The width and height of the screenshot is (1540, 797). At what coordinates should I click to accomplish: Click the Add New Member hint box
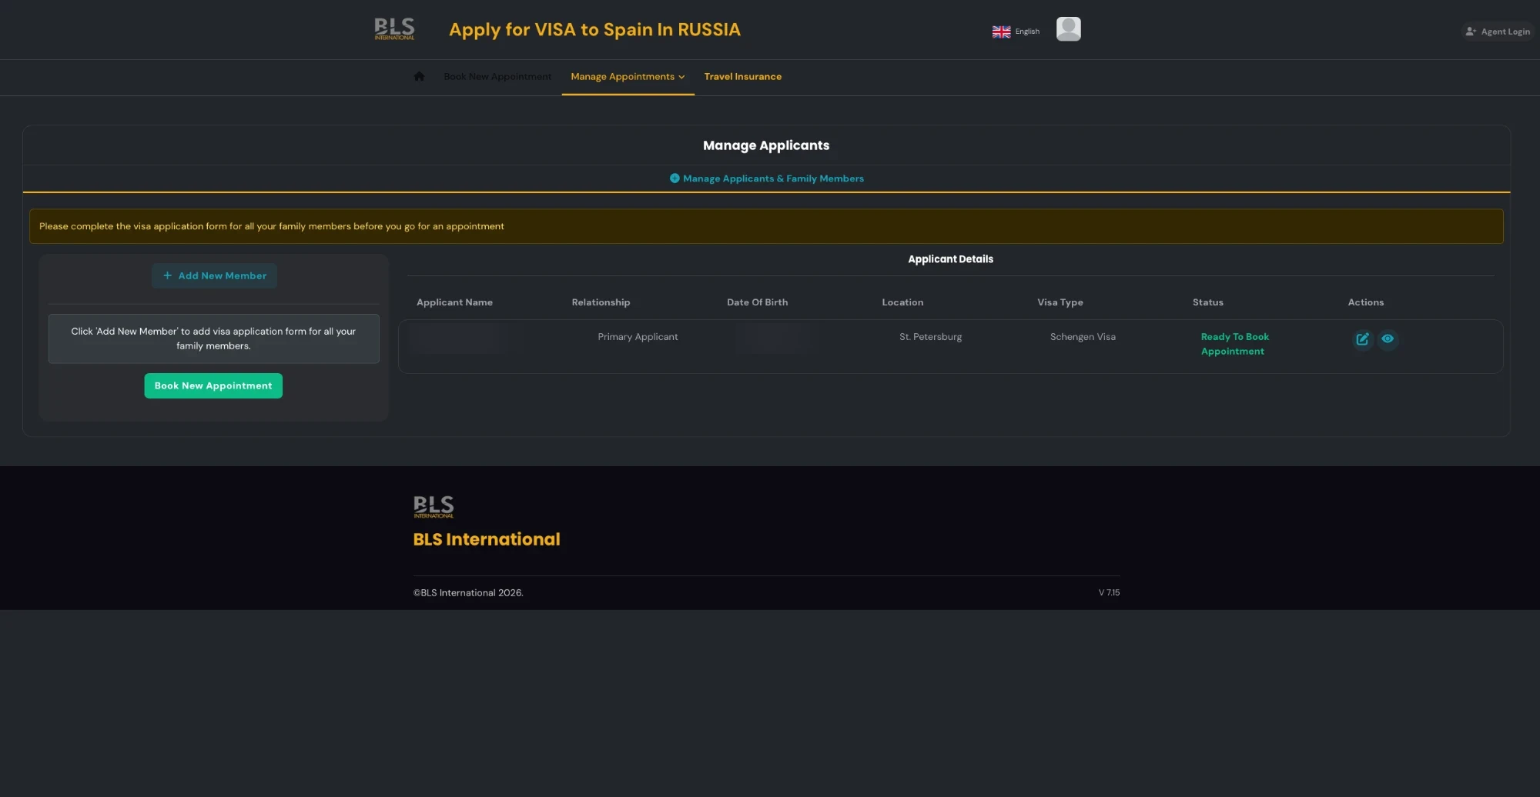213,338
